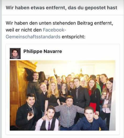This screenshot has width=124, height=138.
Task: Click the name Philippe Navarre
Action: (43, 51)
